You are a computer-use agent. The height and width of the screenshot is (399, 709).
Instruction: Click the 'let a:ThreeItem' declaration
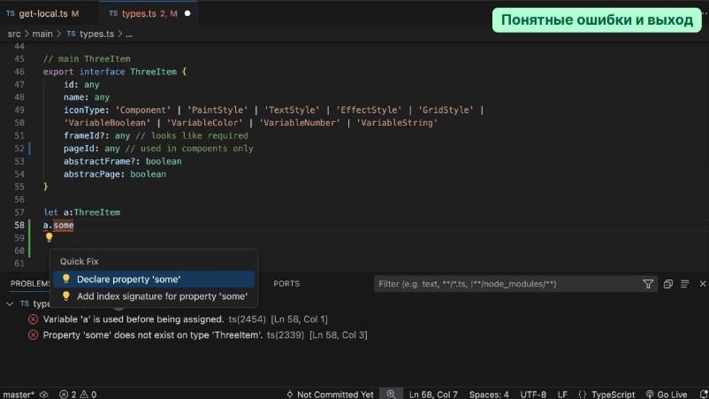(x=82, y=212)
